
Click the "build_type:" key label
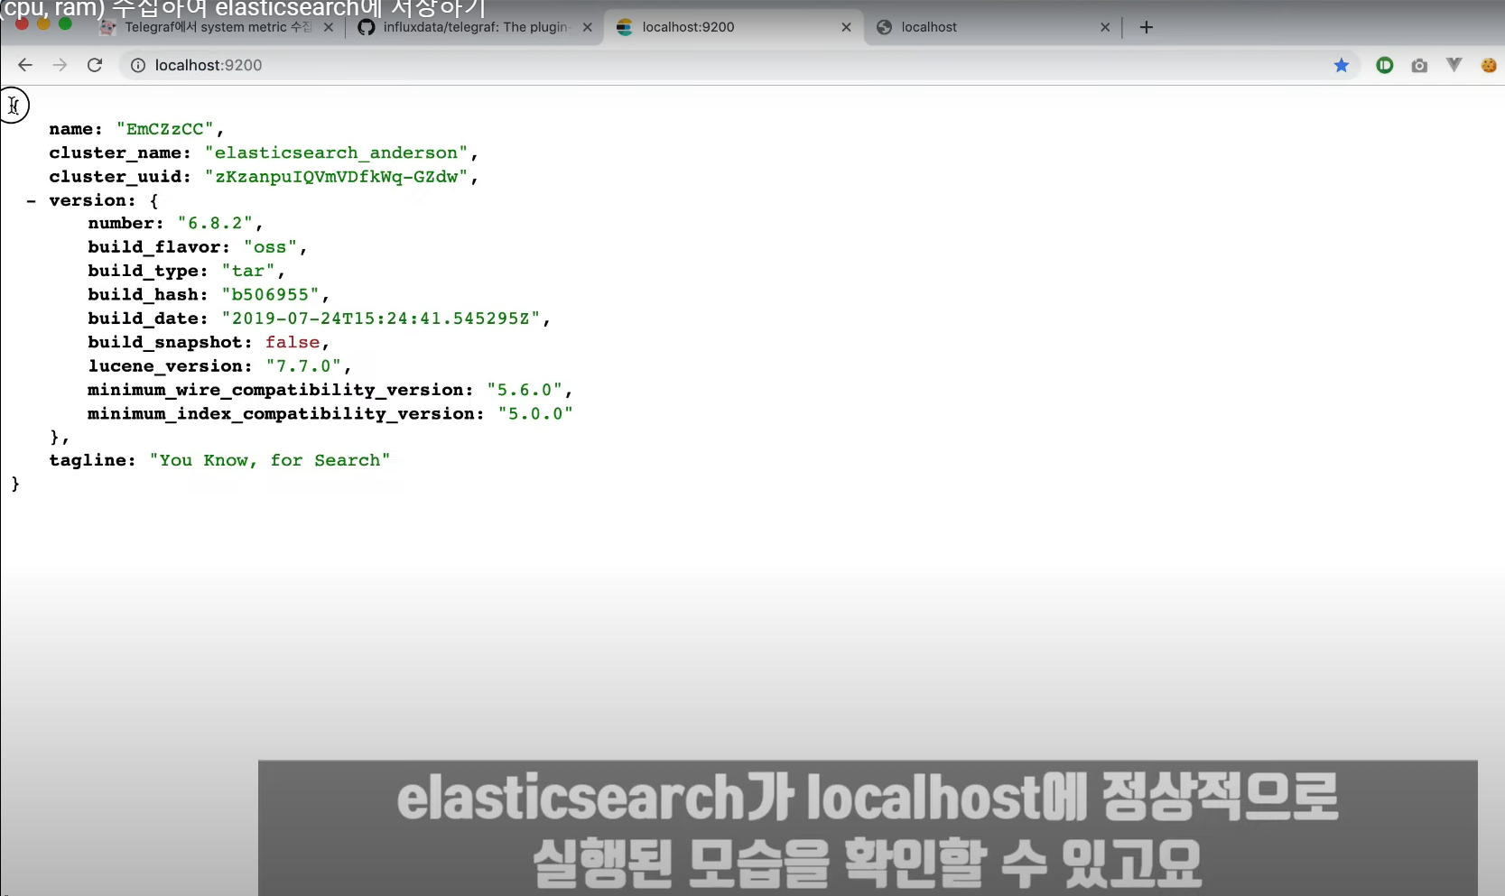click(148, 271)
